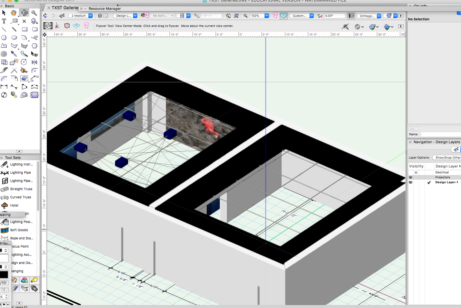Open the Spotlight lightbulb tool set
Screen dimensions: 461x308
click(x=34, y=280)
